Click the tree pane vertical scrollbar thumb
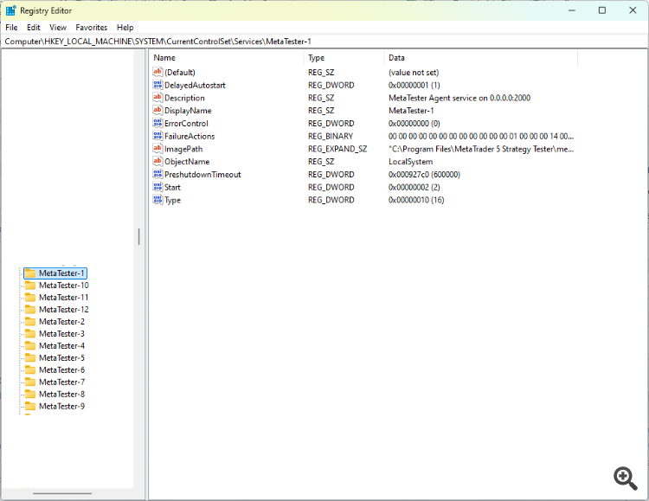 138,236
